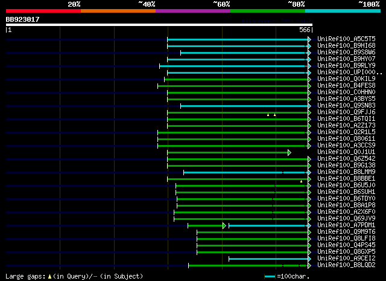
Task: Select the UniRef100_B4FES8 label
Action: click(346, 85)
